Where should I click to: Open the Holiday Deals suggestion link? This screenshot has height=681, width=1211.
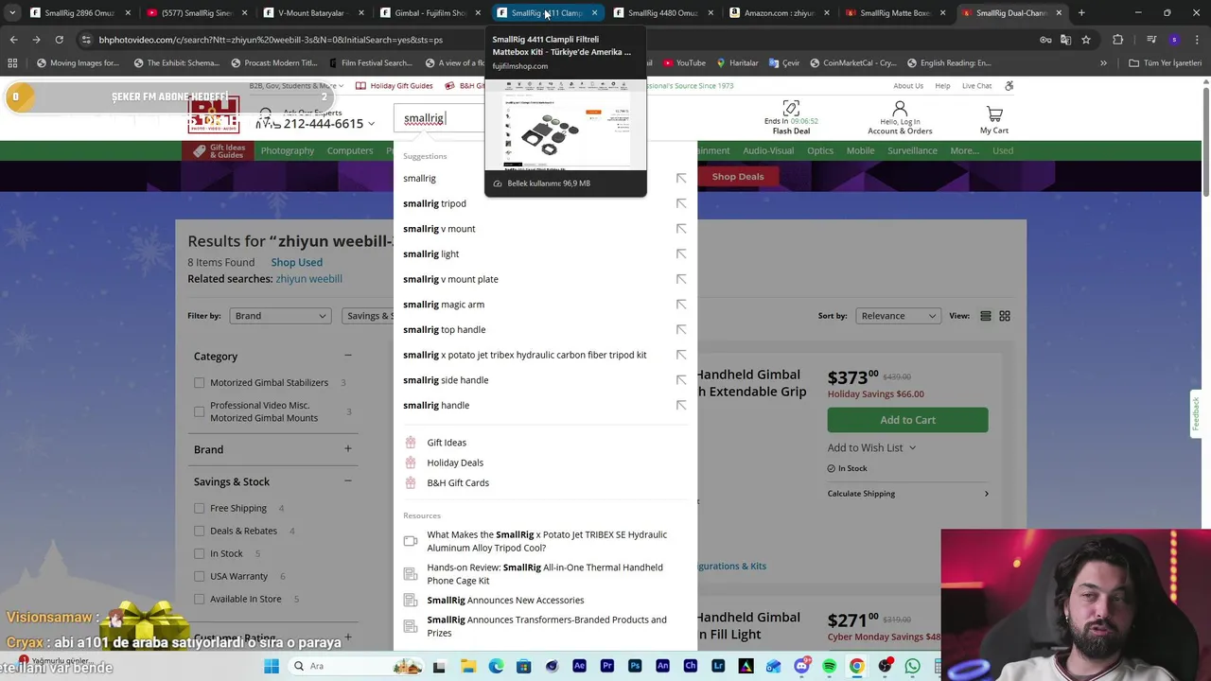pyautogui.click(x=455, y=463)
